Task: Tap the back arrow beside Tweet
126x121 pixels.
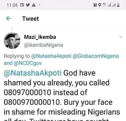Action: [9, 18]
